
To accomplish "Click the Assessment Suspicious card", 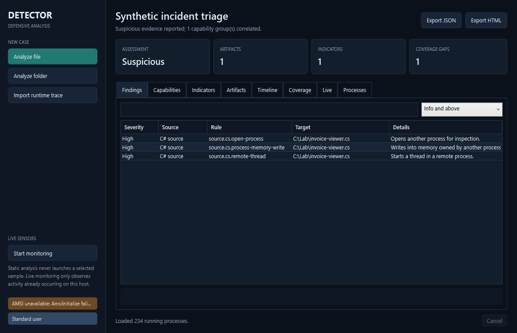I will click(x=163, y=57).
